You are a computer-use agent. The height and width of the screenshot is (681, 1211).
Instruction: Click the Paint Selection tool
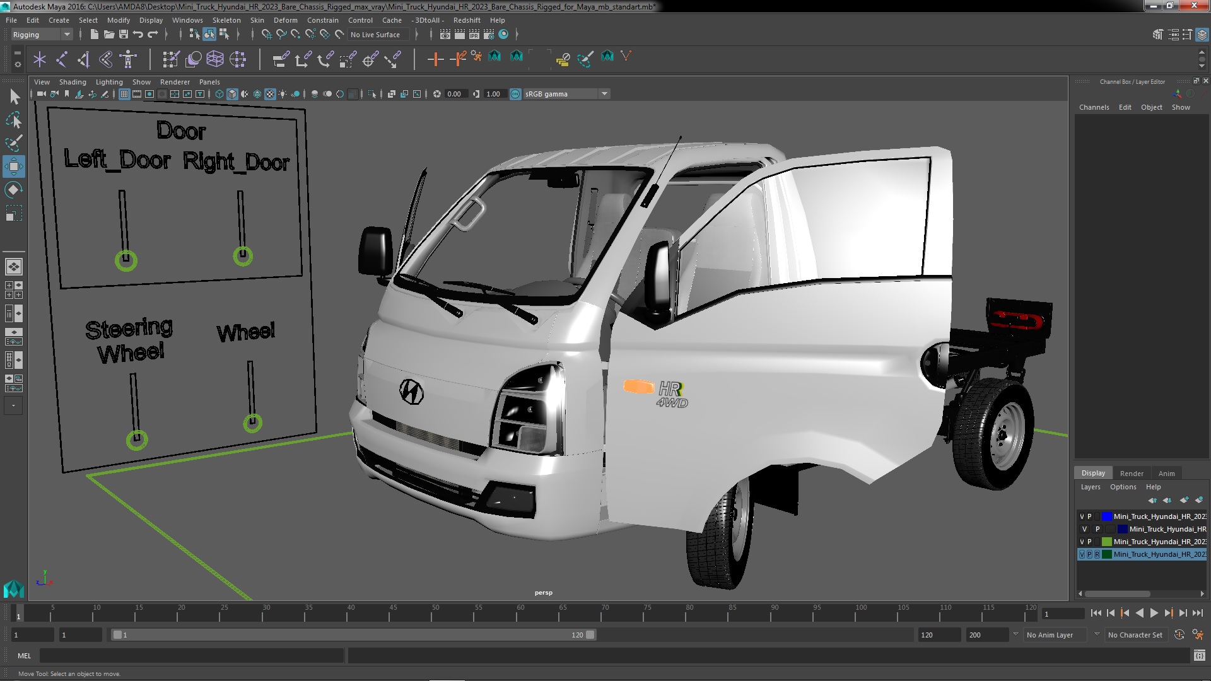pyautogui.click(x=13, y=143)
